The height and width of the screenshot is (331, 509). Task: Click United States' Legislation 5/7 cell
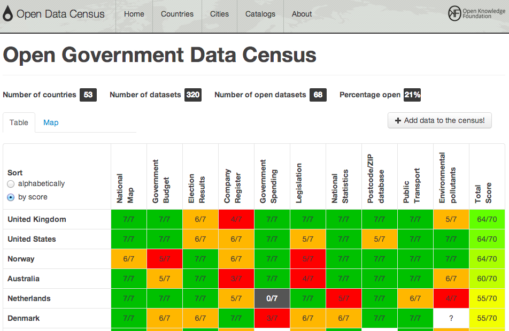click(308, 239)
